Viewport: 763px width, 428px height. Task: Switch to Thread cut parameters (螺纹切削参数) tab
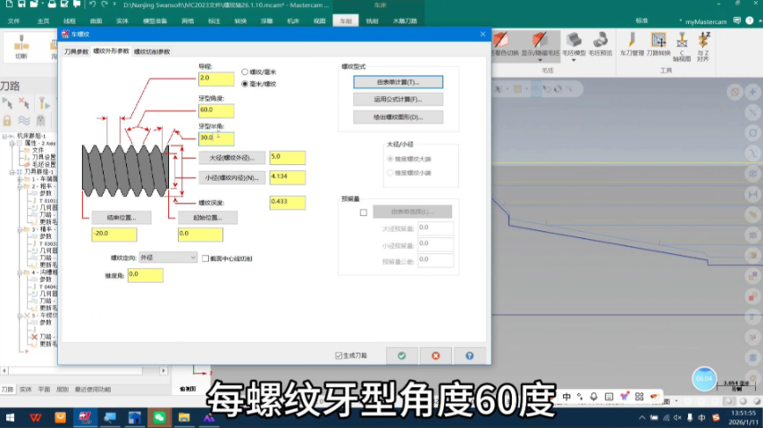click(x=152, y=52)
